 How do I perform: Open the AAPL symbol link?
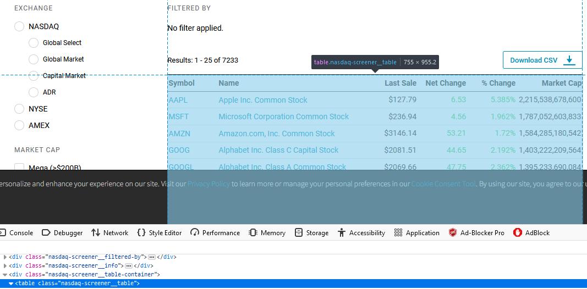click(178, 100)
